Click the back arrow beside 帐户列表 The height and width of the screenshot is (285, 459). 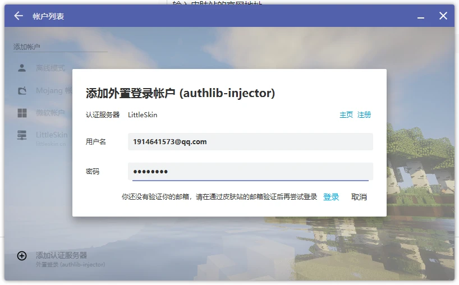coord(19,16)
